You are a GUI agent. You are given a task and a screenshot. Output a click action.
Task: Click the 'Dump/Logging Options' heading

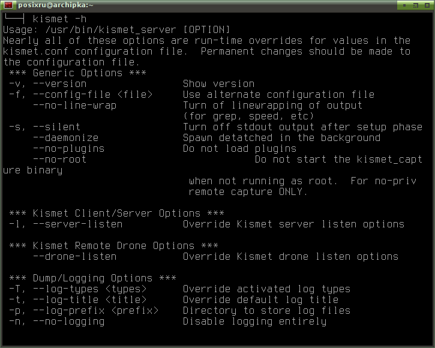(x=92, y=278)
